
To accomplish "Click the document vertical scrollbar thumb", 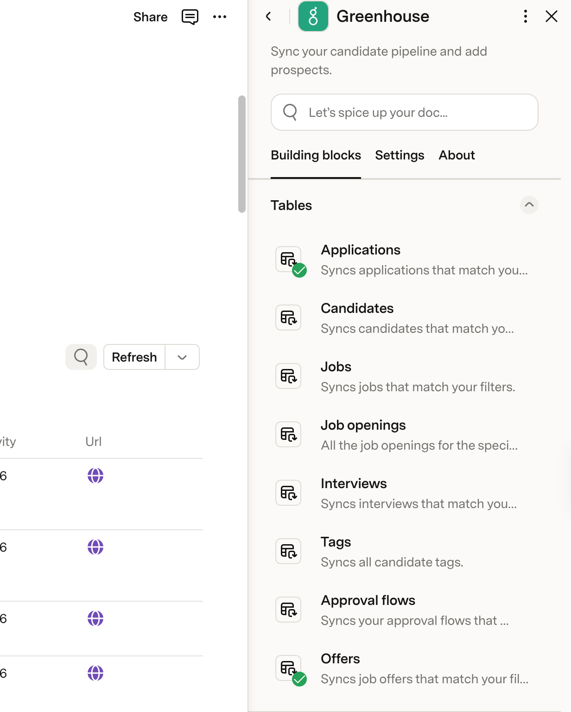I will coord(241,154).
